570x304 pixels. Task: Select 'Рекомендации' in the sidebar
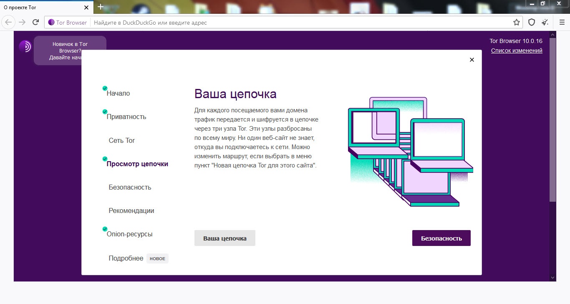[x=132, y=210]
